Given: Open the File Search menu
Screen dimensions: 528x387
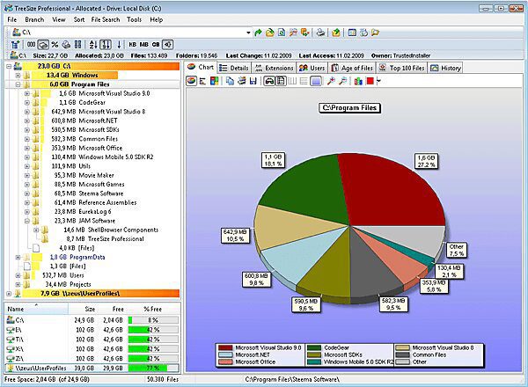Looking at the screenshot, I should [106, 19].
